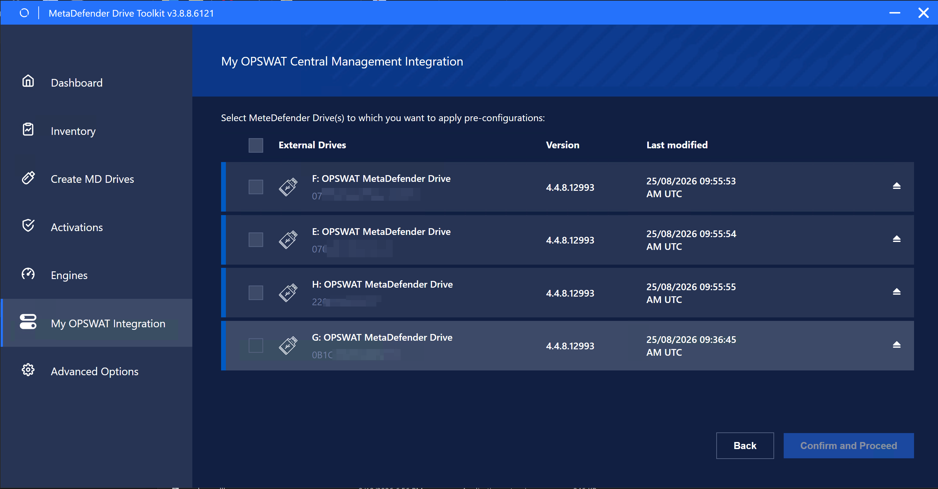Go to Inventory in the sidebar
Screen dimensions: 938x489
tap(96, 131)
